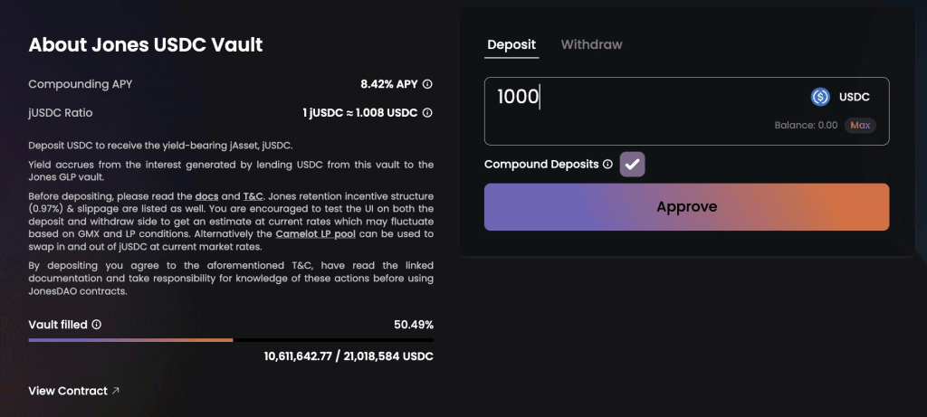The width and height of the screenshot is (927, 417).
Task: Open the View Contract link
Action: pyautogui.click(x=68, y=391)
